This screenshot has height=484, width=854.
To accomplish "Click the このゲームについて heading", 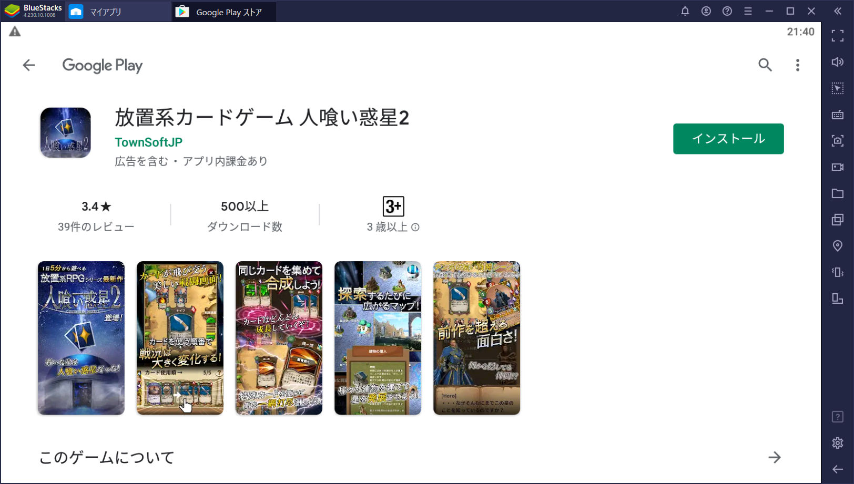I will tap(107, 457).
